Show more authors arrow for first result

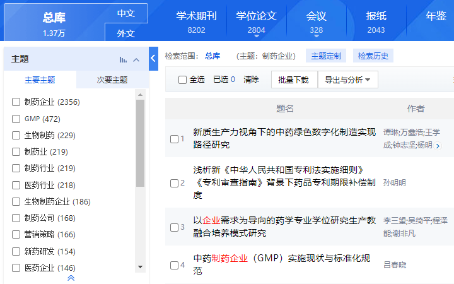(x=438, y=146)
